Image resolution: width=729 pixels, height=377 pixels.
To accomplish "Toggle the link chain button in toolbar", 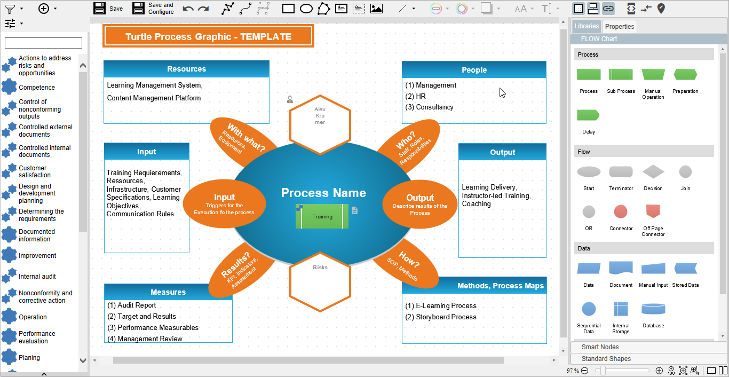I will click(x=608, y=9).
